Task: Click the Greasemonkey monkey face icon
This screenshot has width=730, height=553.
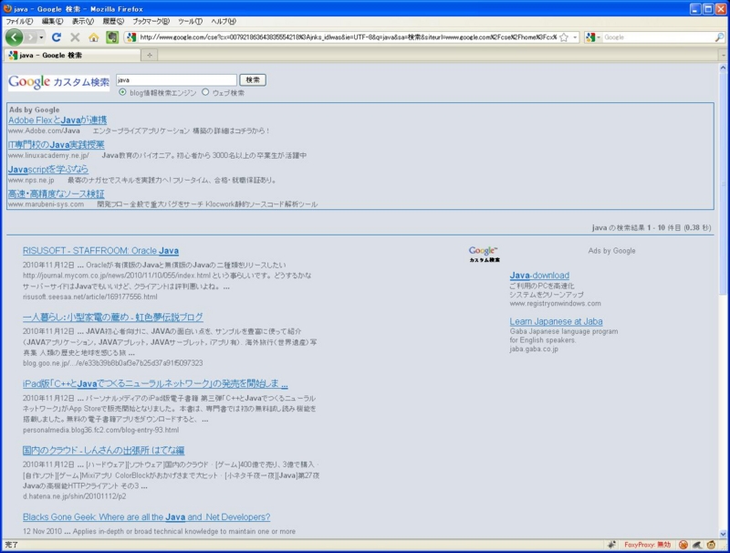Action: coord(711,544)
